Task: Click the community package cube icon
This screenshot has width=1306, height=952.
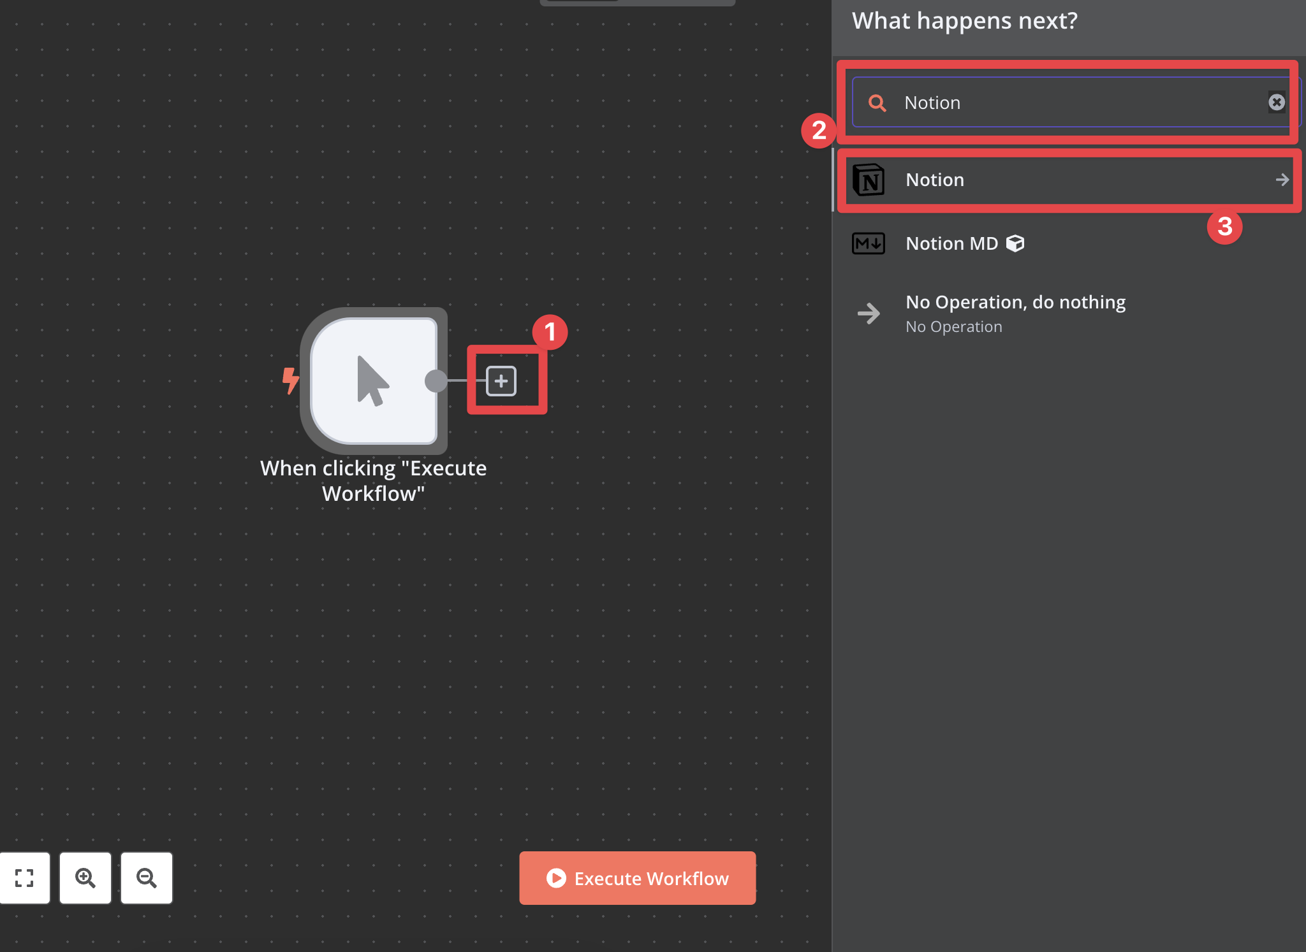Action: tap(1015, 243)
